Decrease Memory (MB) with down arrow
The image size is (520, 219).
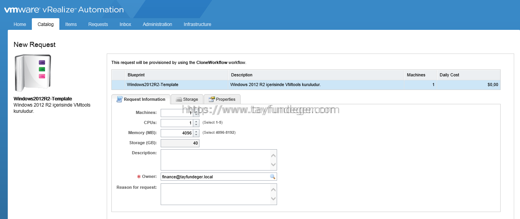coord(196,135)
